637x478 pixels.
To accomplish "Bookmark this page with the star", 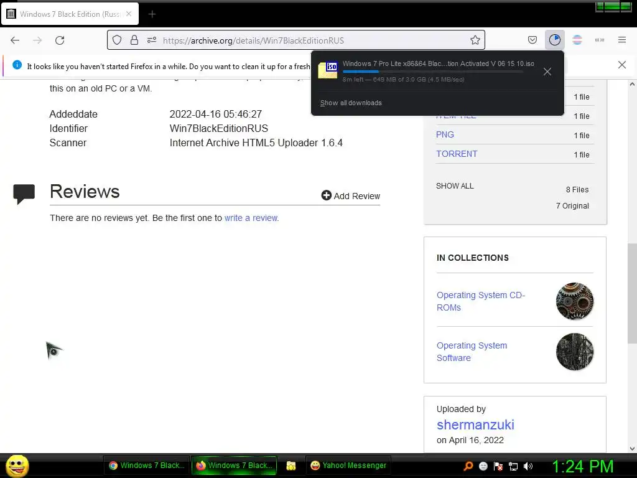I will pos(475,40).
